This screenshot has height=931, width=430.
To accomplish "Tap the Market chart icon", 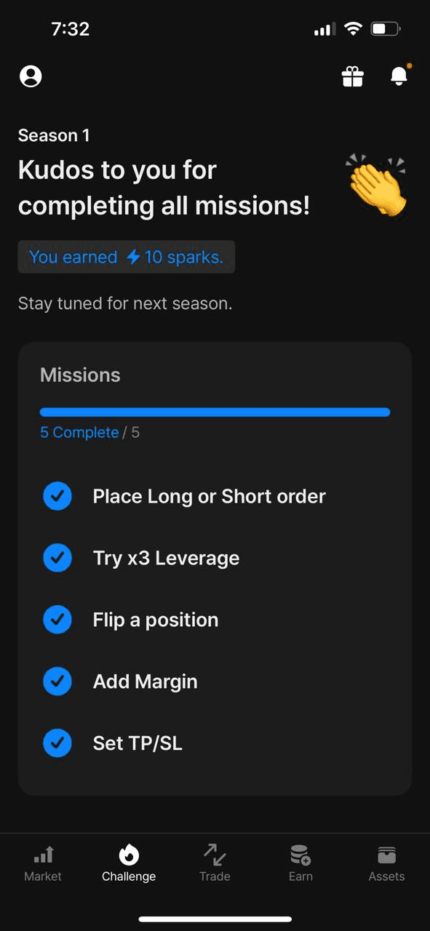I will tap(43, 855).
